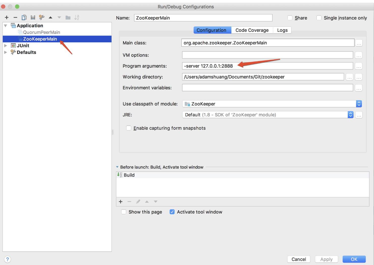Select the QuorumPeerMain configuration
This screenshot has height=265, width=374.
point(57,32)
